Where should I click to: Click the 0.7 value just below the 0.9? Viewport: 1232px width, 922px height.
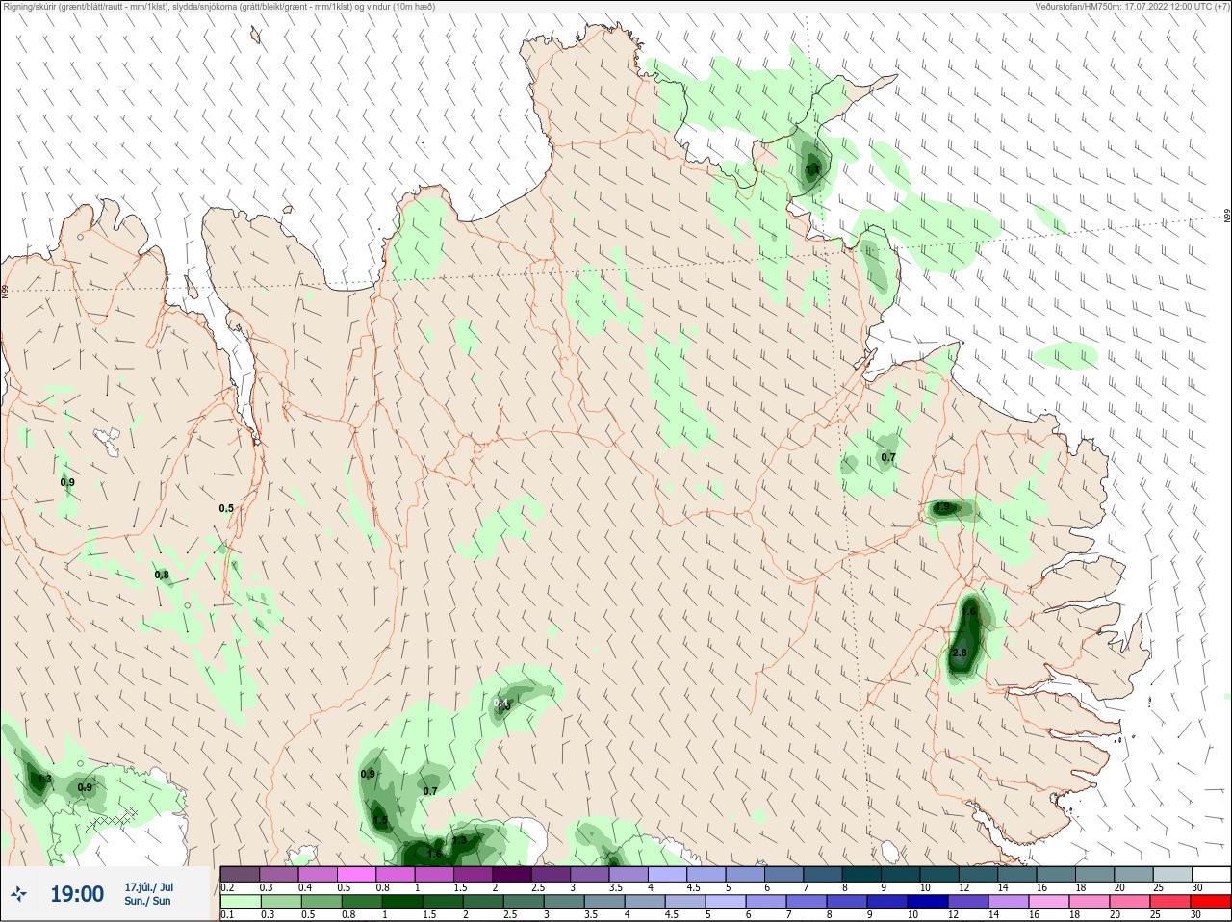430,791
